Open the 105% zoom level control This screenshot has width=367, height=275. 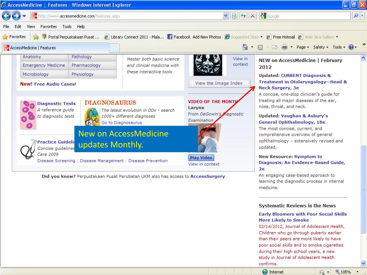tap(347, 272)
